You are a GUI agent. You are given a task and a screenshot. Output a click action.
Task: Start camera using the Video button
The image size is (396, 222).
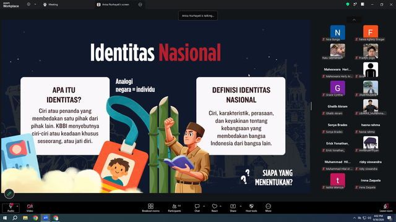tap(30, 208)
